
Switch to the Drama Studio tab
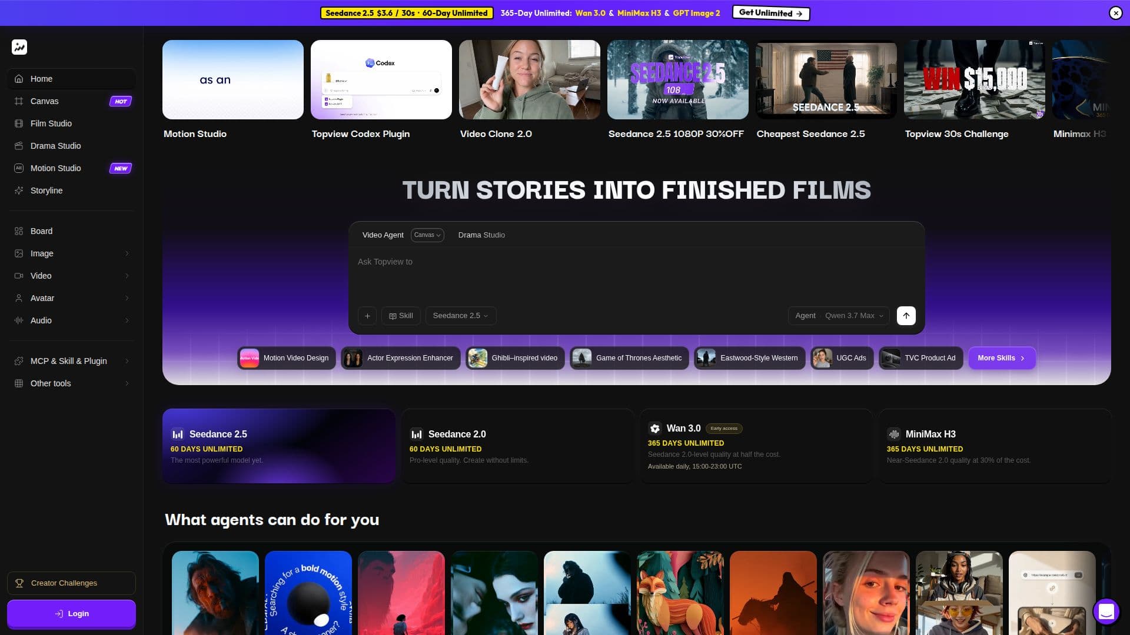(x=481, y=235)
